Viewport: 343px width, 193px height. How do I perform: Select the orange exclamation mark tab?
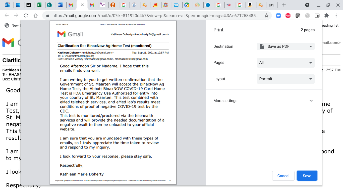click(x=113, y=5)
